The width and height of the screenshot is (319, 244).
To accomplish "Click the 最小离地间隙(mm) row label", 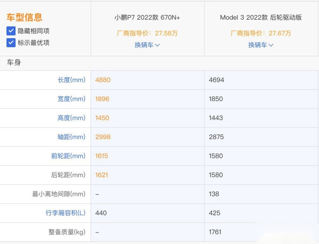I will (x=58, y=194).
